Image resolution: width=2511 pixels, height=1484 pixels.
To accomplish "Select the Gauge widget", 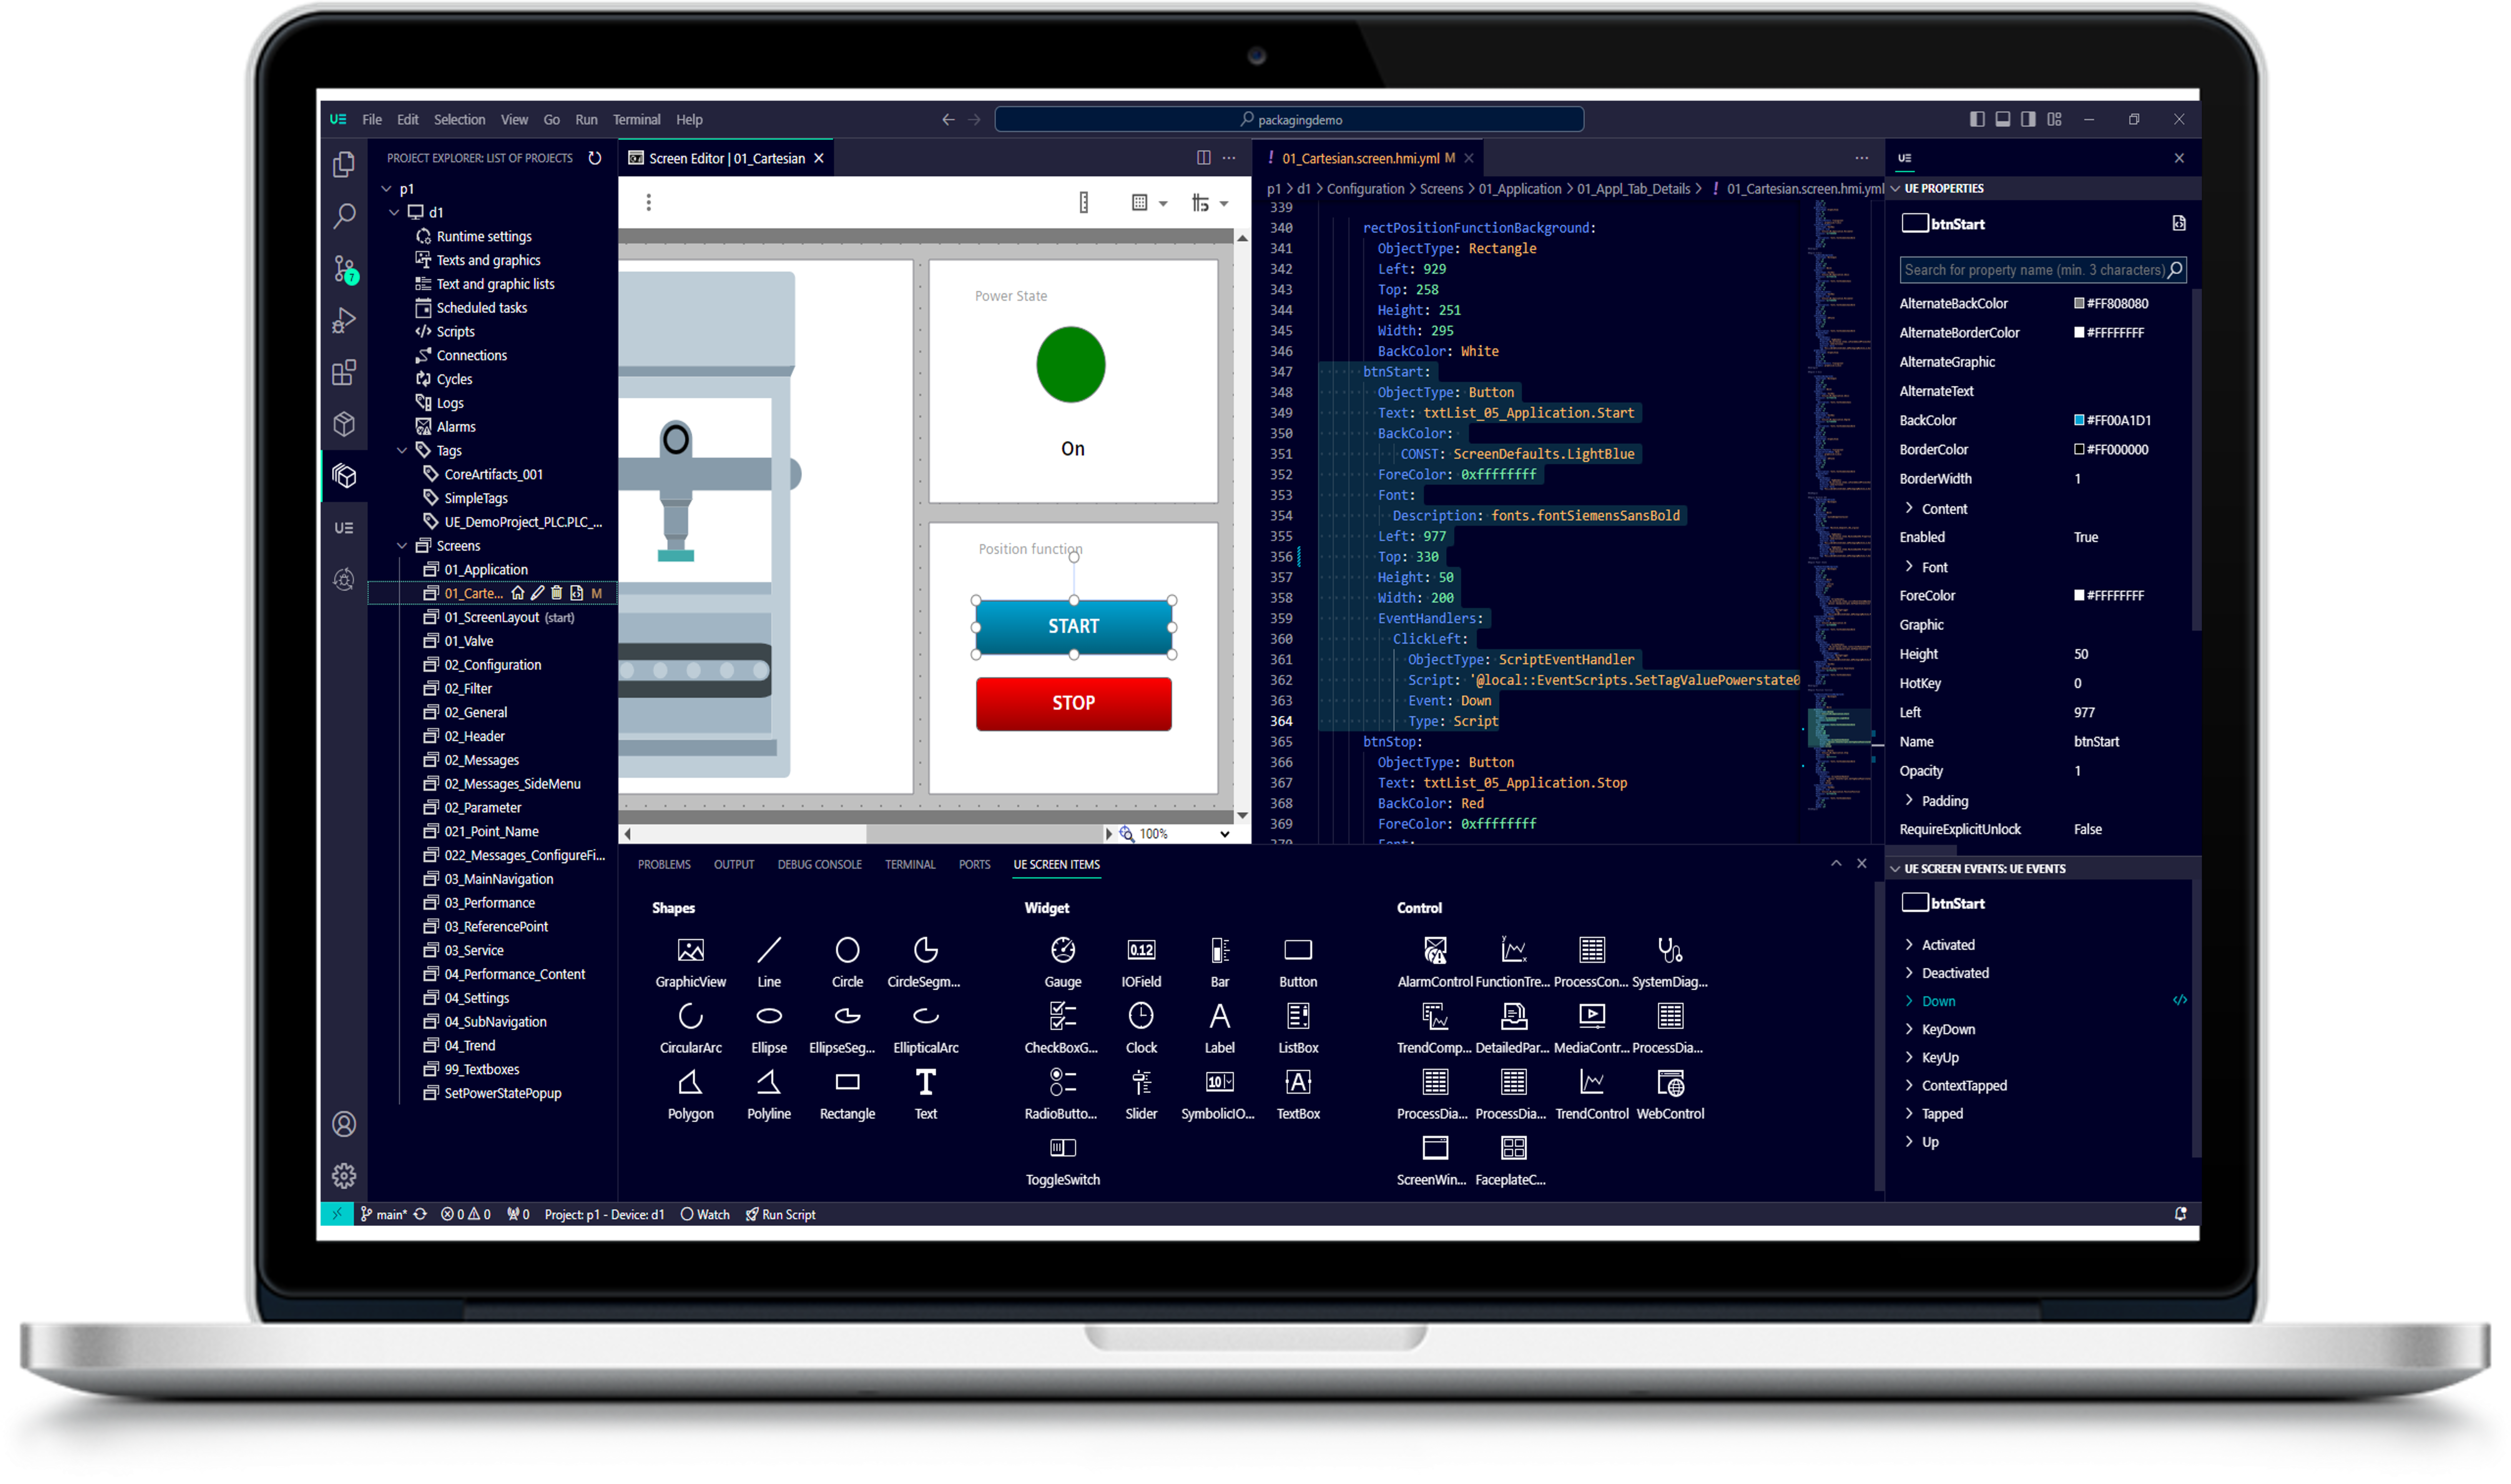I will coord(1063,963).
